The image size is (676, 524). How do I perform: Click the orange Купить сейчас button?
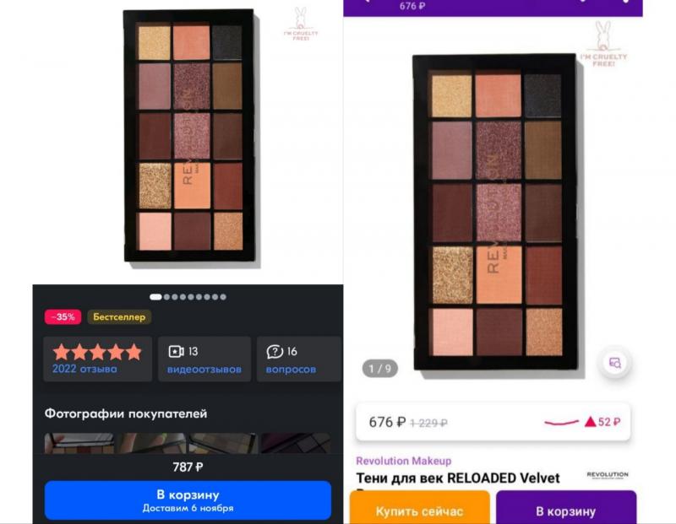[x=419, y=508]
